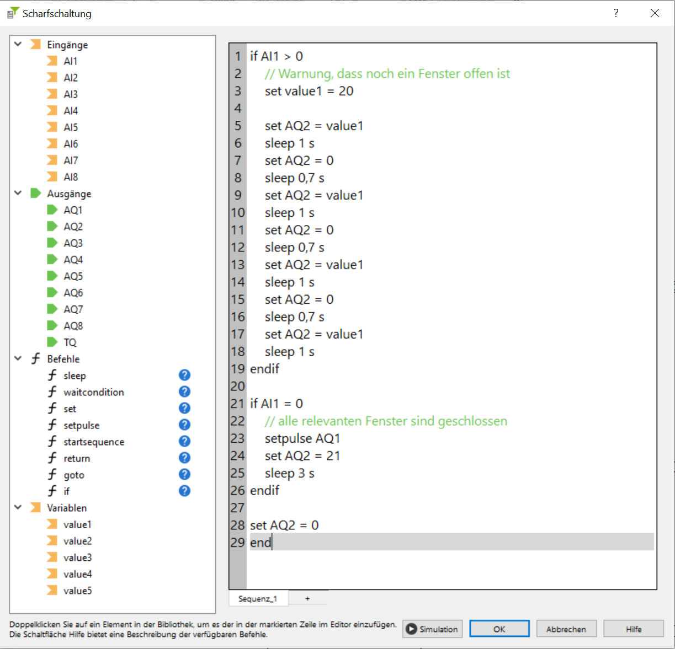This screenshot has width=675, height=649.
Task: Add a new sequence with plus tab
Action: coord(307,599)
